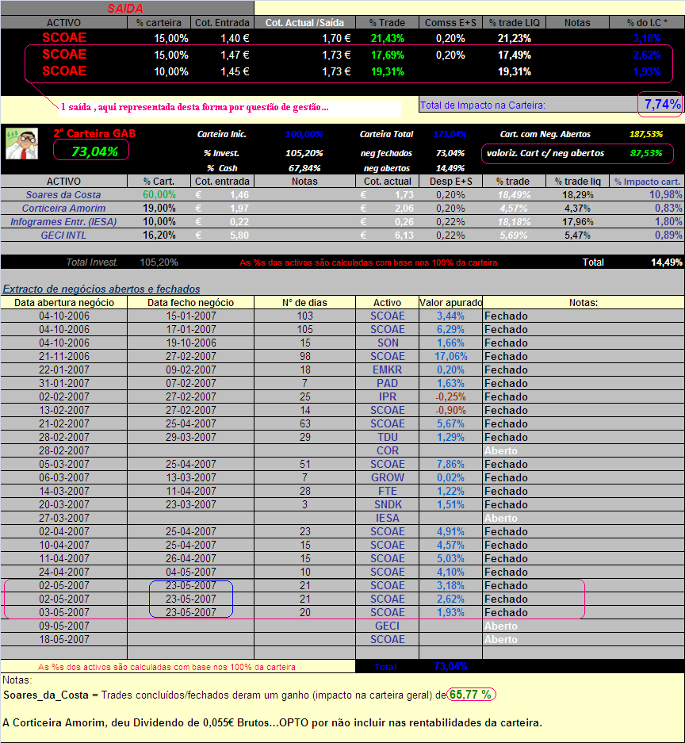Click the SNDK asset cell
The image size is (685, 743).
pyautogui.click(x=388, y=504)
